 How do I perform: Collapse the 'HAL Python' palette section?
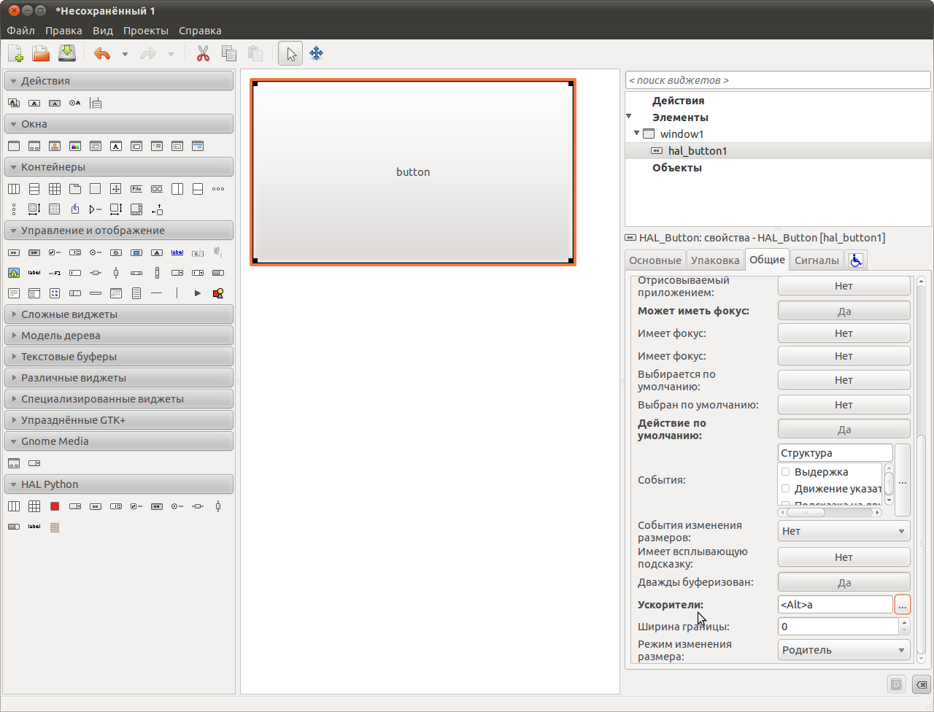pos(119,484)
